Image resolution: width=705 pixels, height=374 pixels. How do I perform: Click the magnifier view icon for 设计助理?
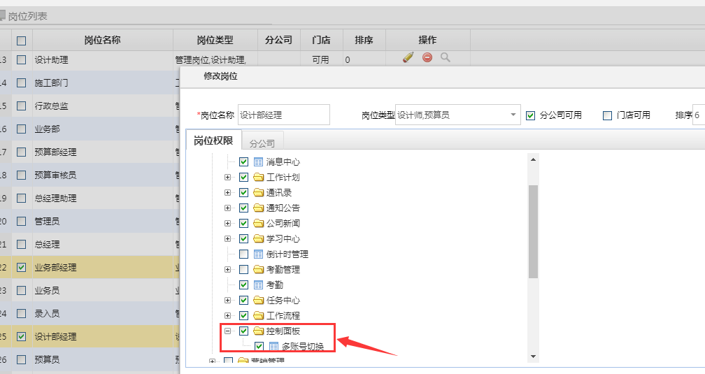[x=446, y=58]
